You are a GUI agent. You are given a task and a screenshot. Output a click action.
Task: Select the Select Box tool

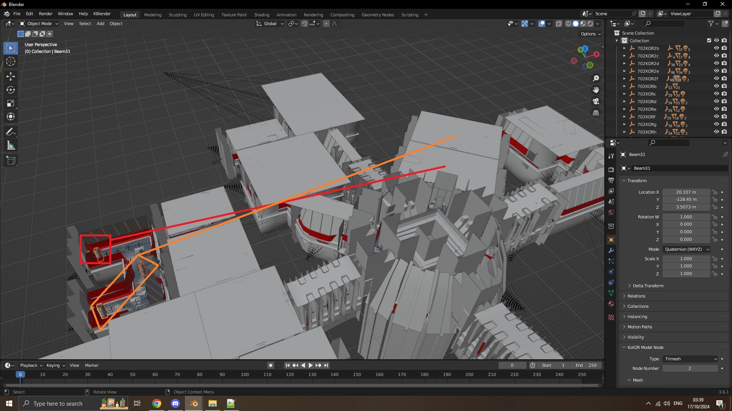pyautogui.click(x=11, y=48)
